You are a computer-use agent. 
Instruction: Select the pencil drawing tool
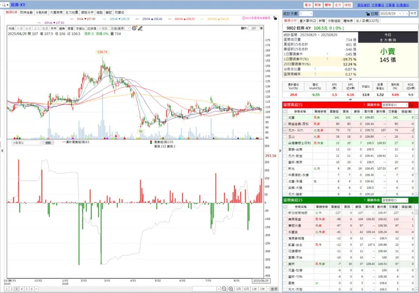[140, 28]
